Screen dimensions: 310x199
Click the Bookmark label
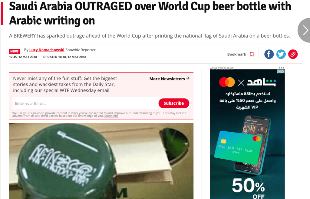point(237,54)
